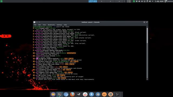Toggle the pin button in the Konsole title bar
173x97 pixels.
pyautogui.click(x=147, y=22)
